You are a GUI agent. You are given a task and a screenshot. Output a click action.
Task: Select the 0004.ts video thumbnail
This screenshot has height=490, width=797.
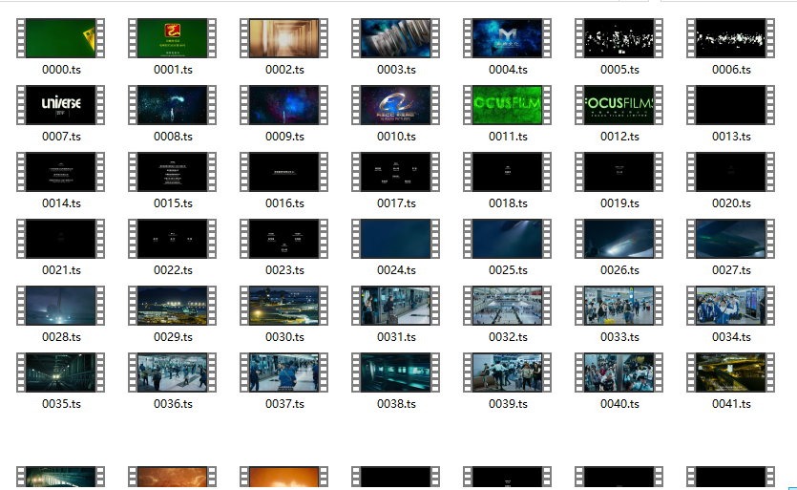(507, 38)
